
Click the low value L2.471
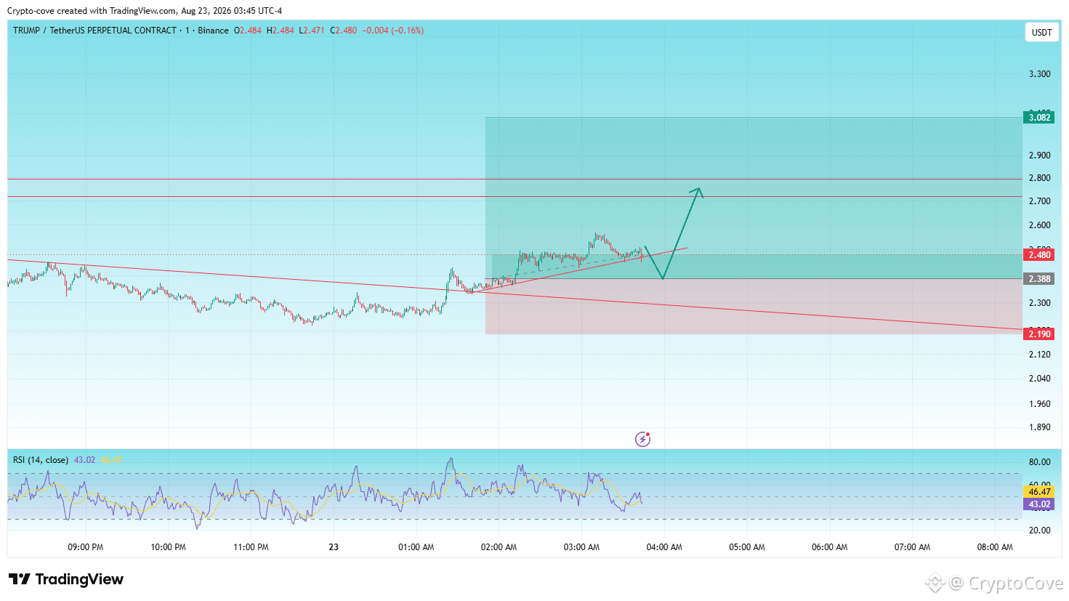[312, 31]
